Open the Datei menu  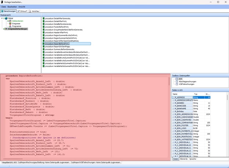(x=4, y=7)
